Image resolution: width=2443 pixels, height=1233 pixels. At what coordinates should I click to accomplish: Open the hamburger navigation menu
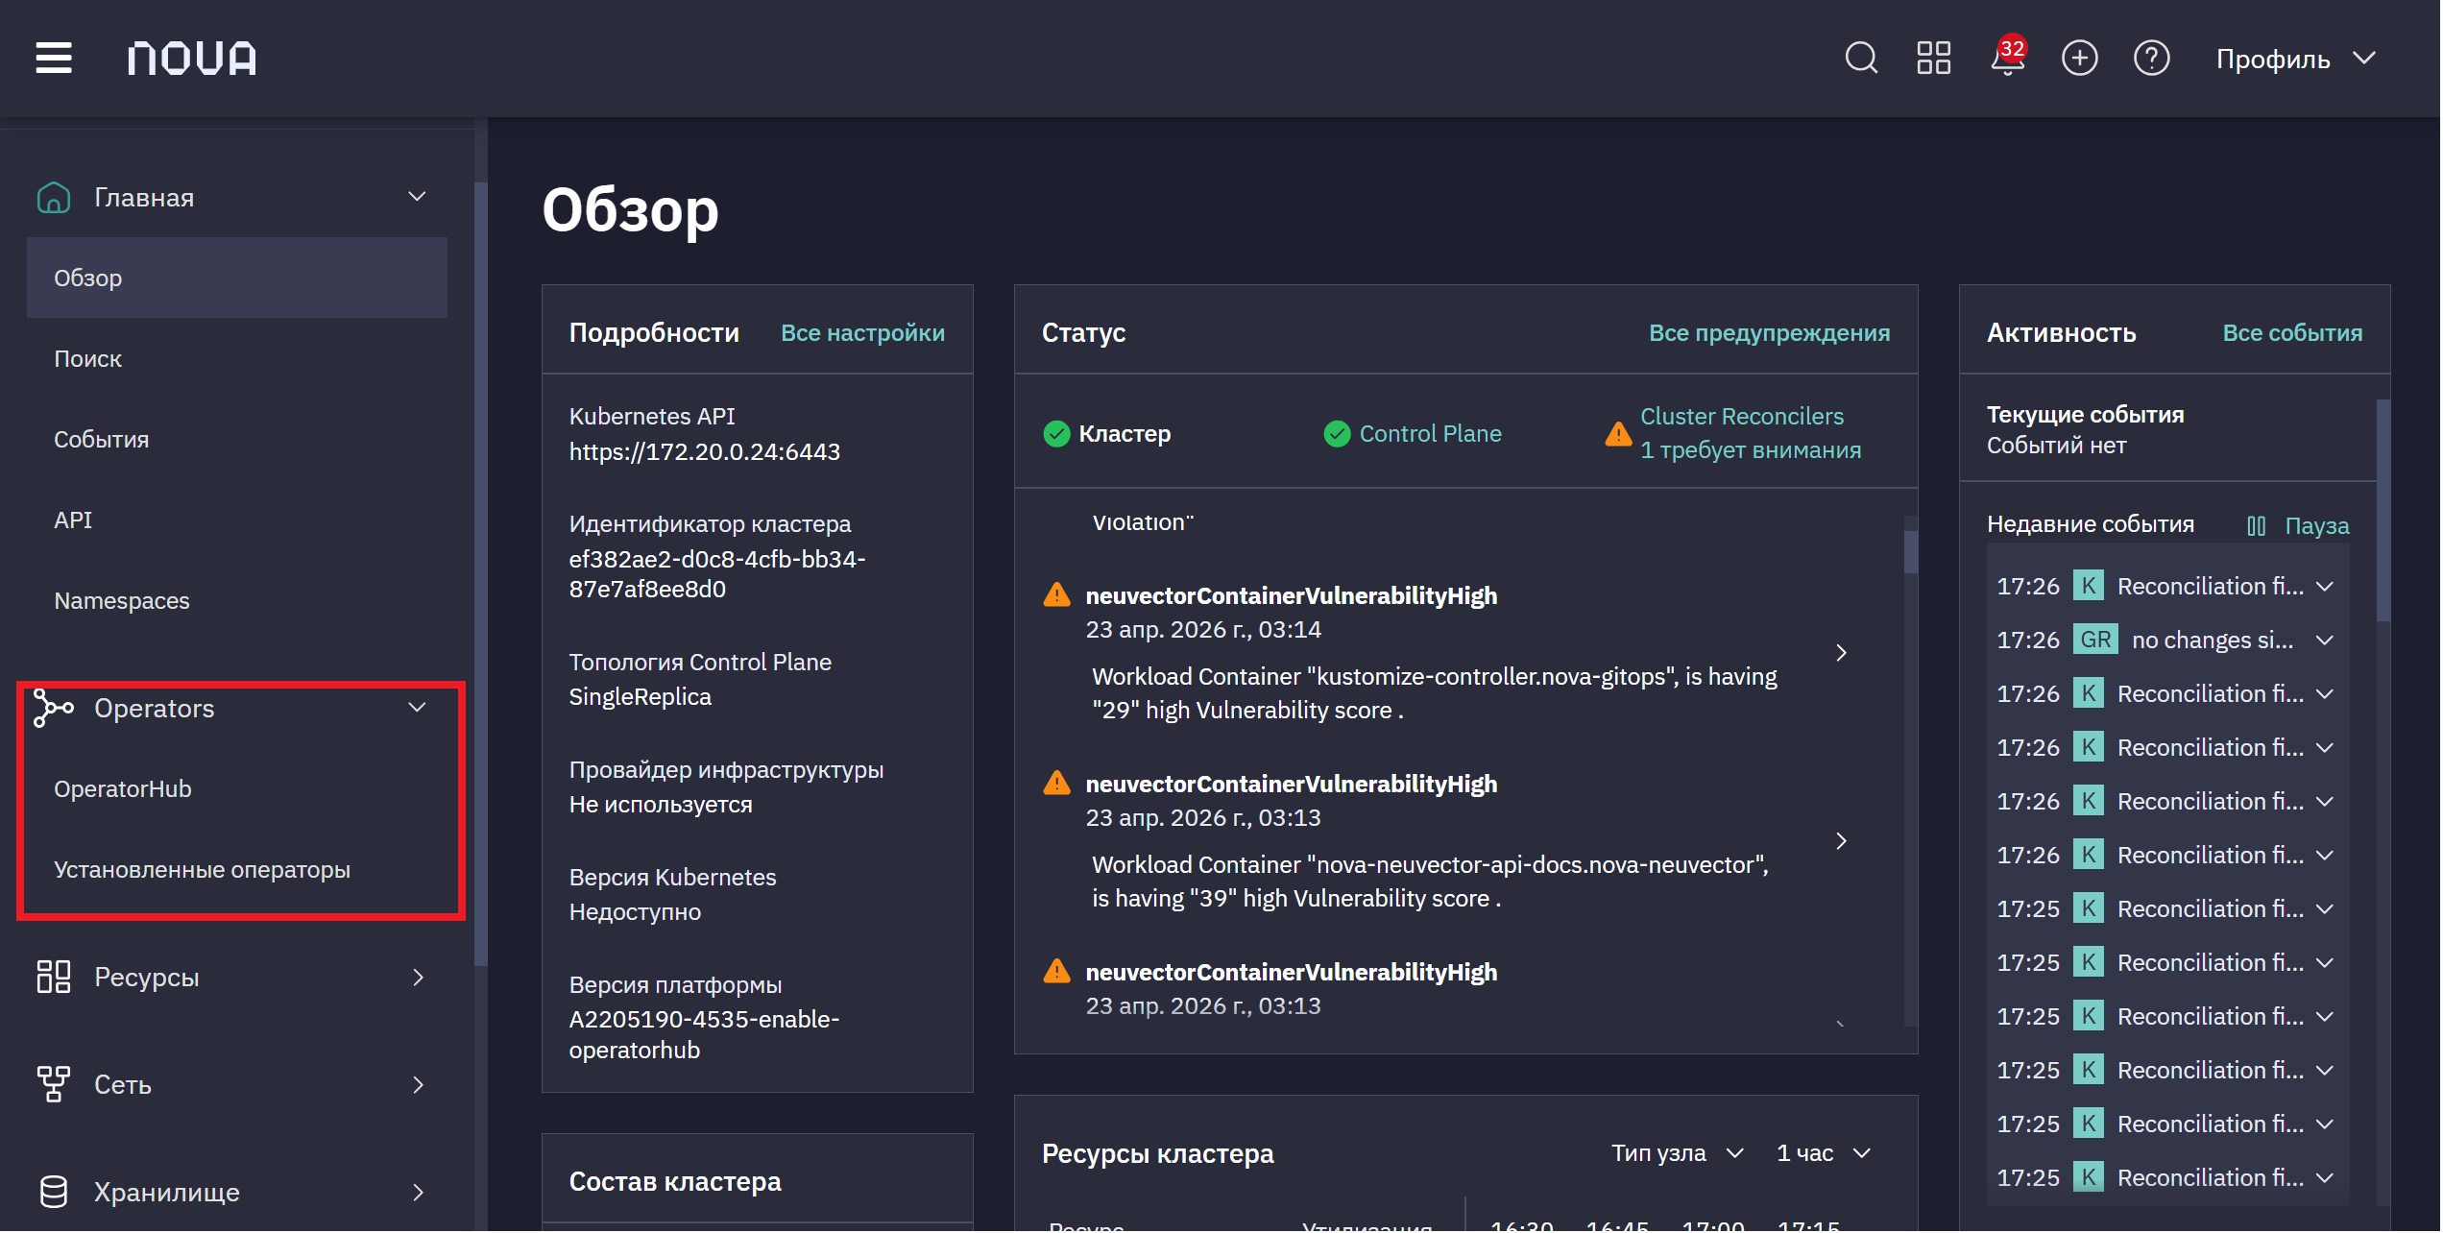point(54,59)
